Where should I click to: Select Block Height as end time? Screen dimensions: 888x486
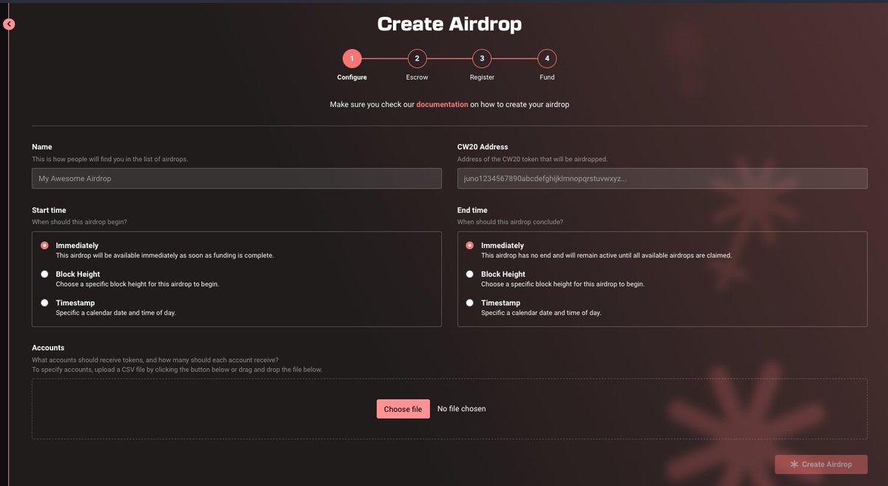click(469, 273)
